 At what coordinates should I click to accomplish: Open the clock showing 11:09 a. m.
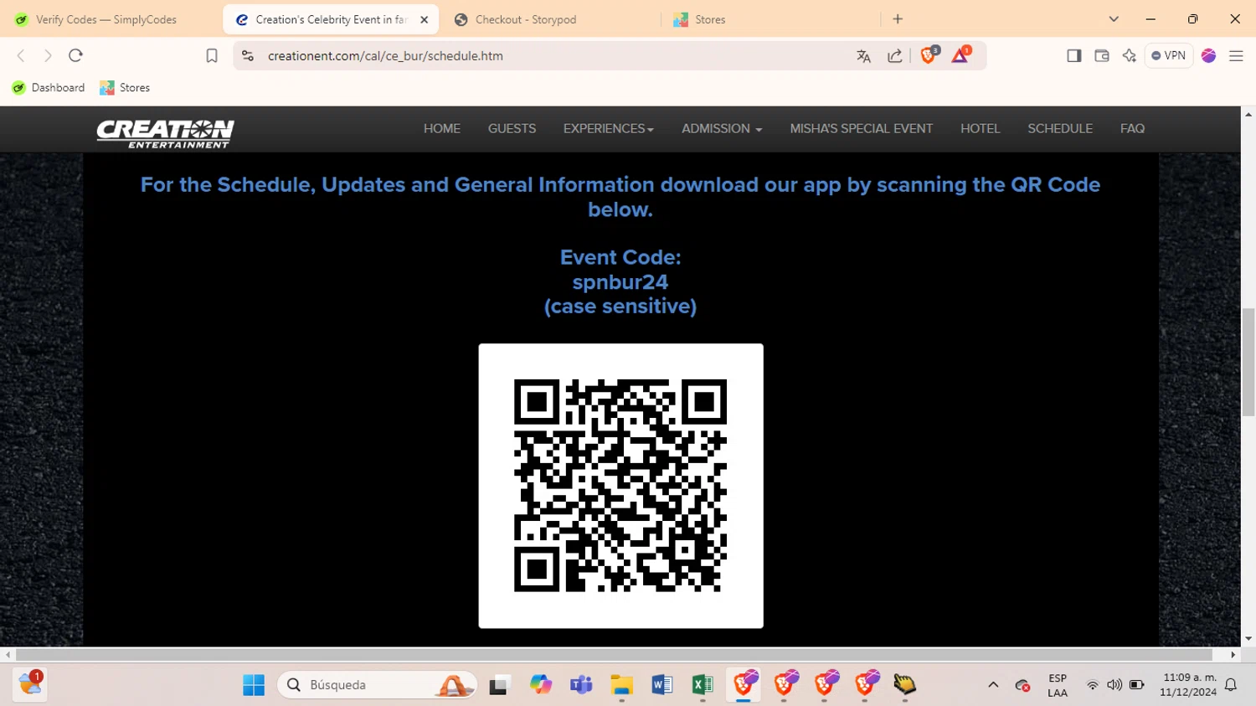pos(1189,685)
